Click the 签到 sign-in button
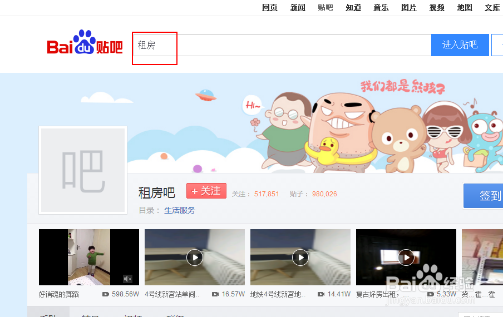Viewport: 503px width, 317px height. 483,196
